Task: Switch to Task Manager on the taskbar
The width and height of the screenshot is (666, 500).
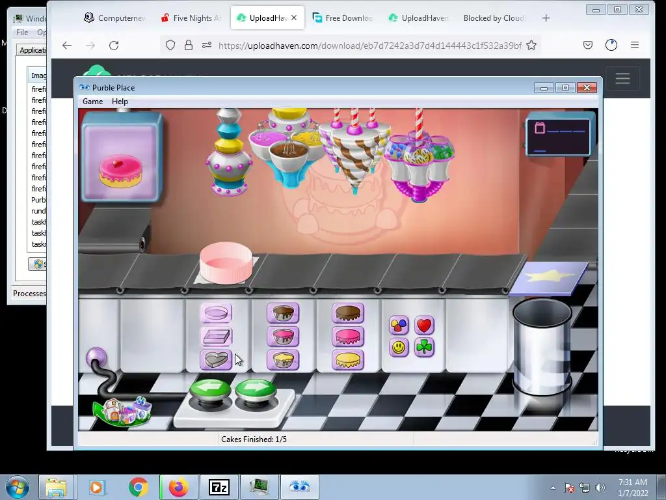Action: tap(260, 487)
